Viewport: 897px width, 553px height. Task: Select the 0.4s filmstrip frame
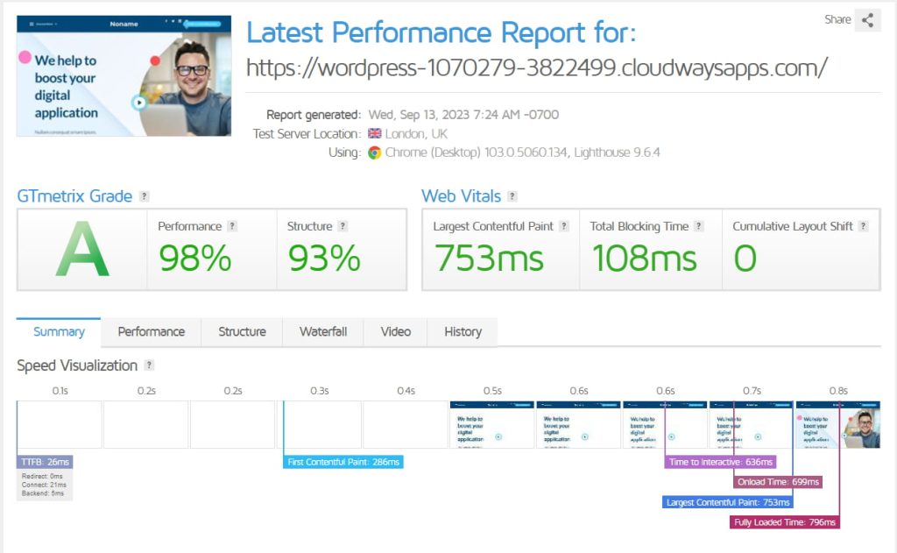[x=406, y=424]
